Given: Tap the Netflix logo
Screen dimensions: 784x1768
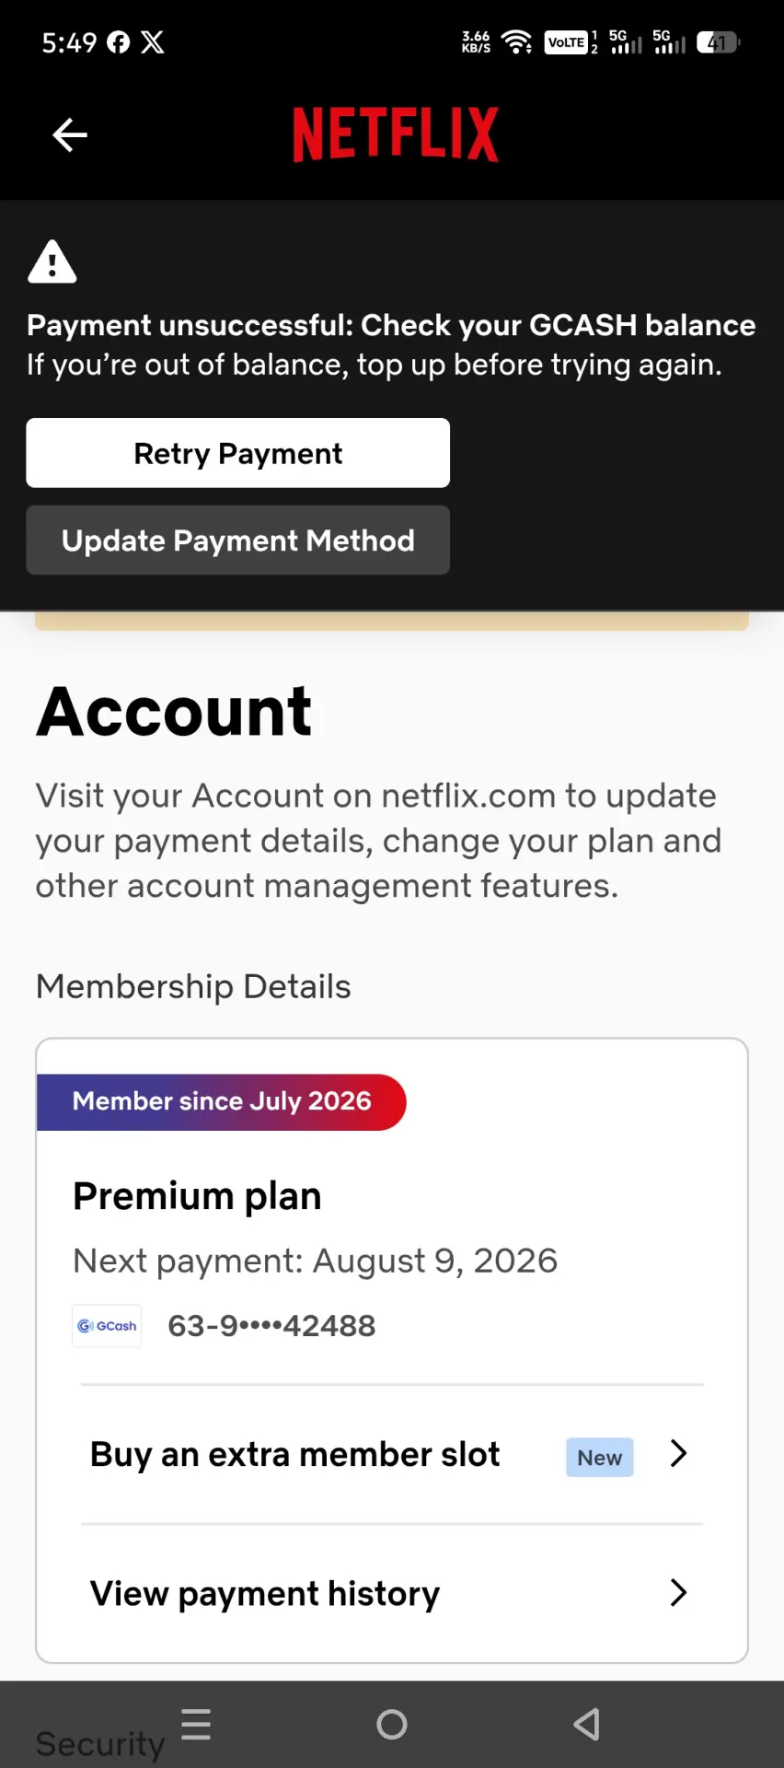Looking at the screenshot, I should (396, 134).
